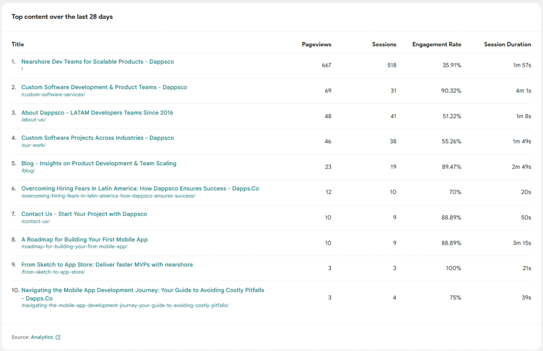Image resolution: width=543 pixels, height=351 pixels.
Task: Open 'Overcoming Hiring Fears in Latin America' article
Action: 140,189
